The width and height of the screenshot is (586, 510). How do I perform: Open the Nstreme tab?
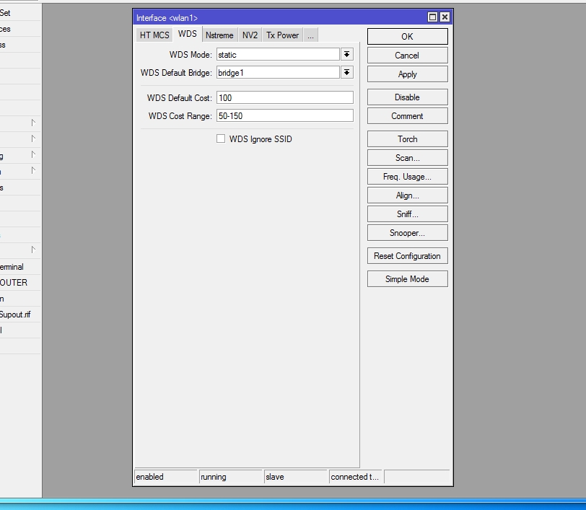[219, 35]
